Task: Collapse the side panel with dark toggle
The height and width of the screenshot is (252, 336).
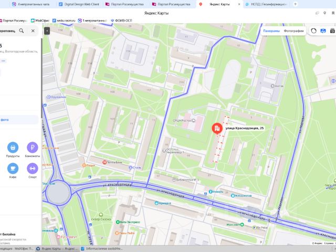Action: [x=47, y=31]
